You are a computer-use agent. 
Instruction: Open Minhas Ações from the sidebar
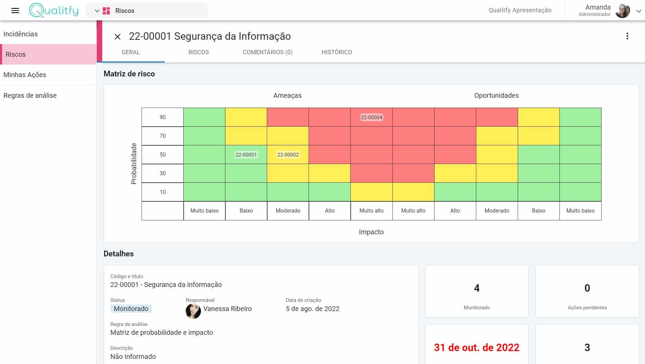(25, 75)
